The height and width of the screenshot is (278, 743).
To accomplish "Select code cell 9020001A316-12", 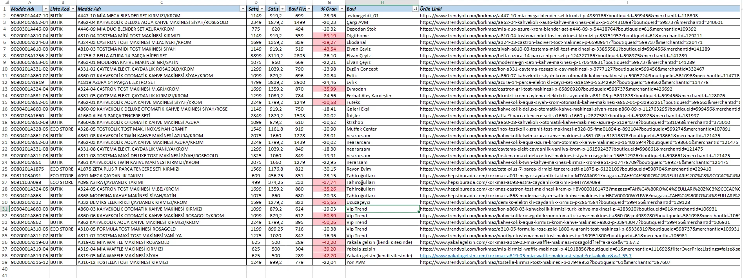I will pos(29,262).
